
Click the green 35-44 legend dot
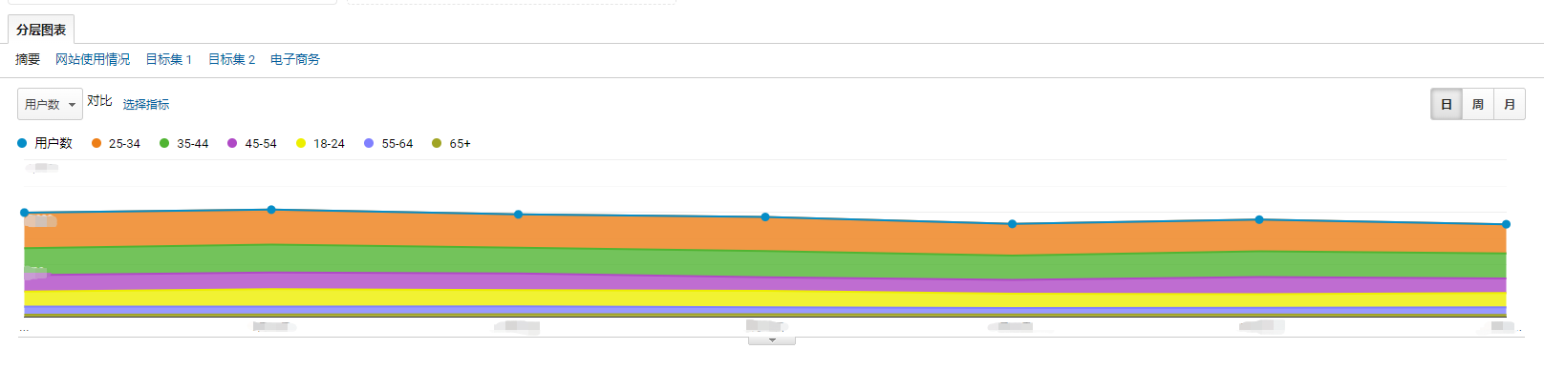pyautogui.click(x=164, y=143)
